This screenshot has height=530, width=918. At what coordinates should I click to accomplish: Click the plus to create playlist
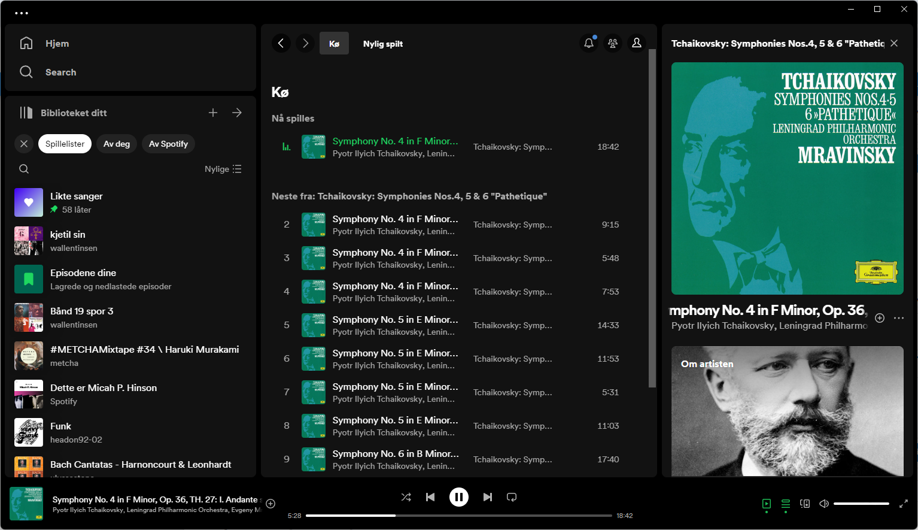coord(213,113)
